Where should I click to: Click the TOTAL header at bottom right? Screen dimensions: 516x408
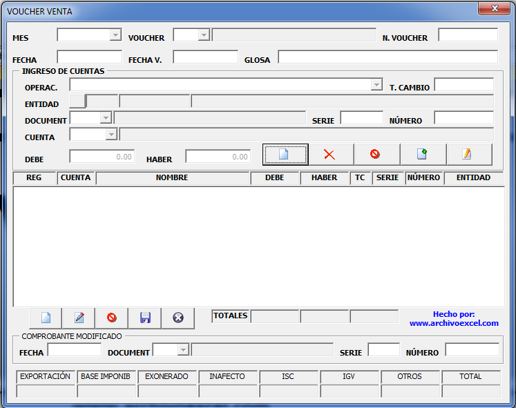coord(471,377)
